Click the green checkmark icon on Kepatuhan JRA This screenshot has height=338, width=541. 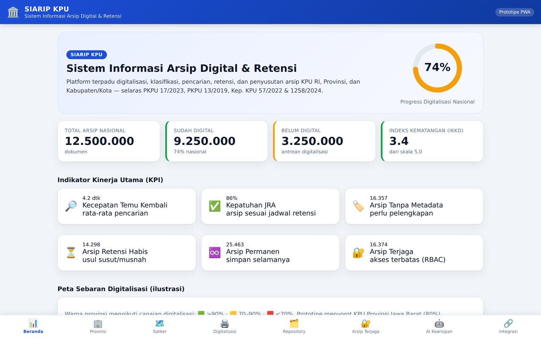point(215,206)
